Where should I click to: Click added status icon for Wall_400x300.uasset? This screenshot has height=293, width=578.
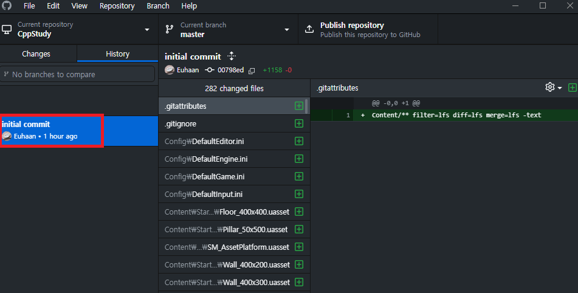pyautogui.click(x=299, y=282)
